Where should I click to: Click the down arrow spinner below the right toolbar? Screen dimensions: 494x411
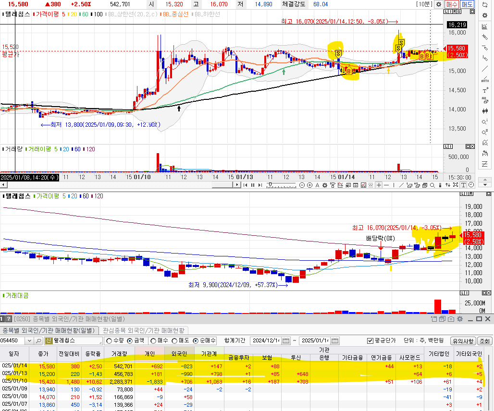(485, 185)
